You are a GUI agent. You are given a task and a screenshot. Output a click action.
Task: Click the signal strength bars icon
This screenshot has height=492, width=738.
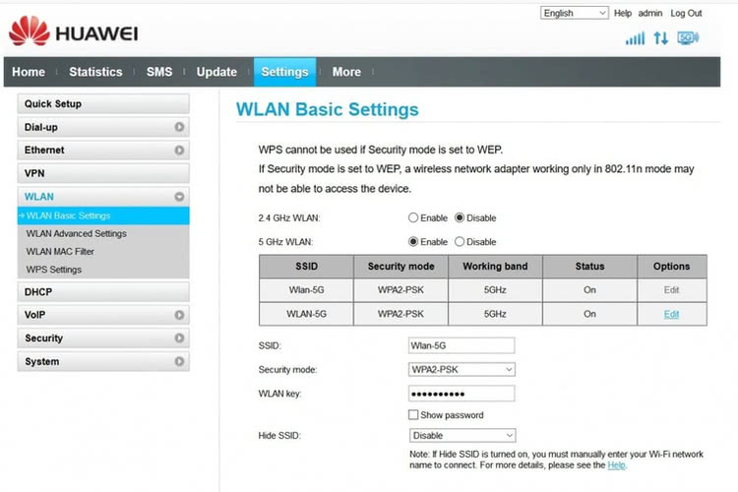[636, 38]
